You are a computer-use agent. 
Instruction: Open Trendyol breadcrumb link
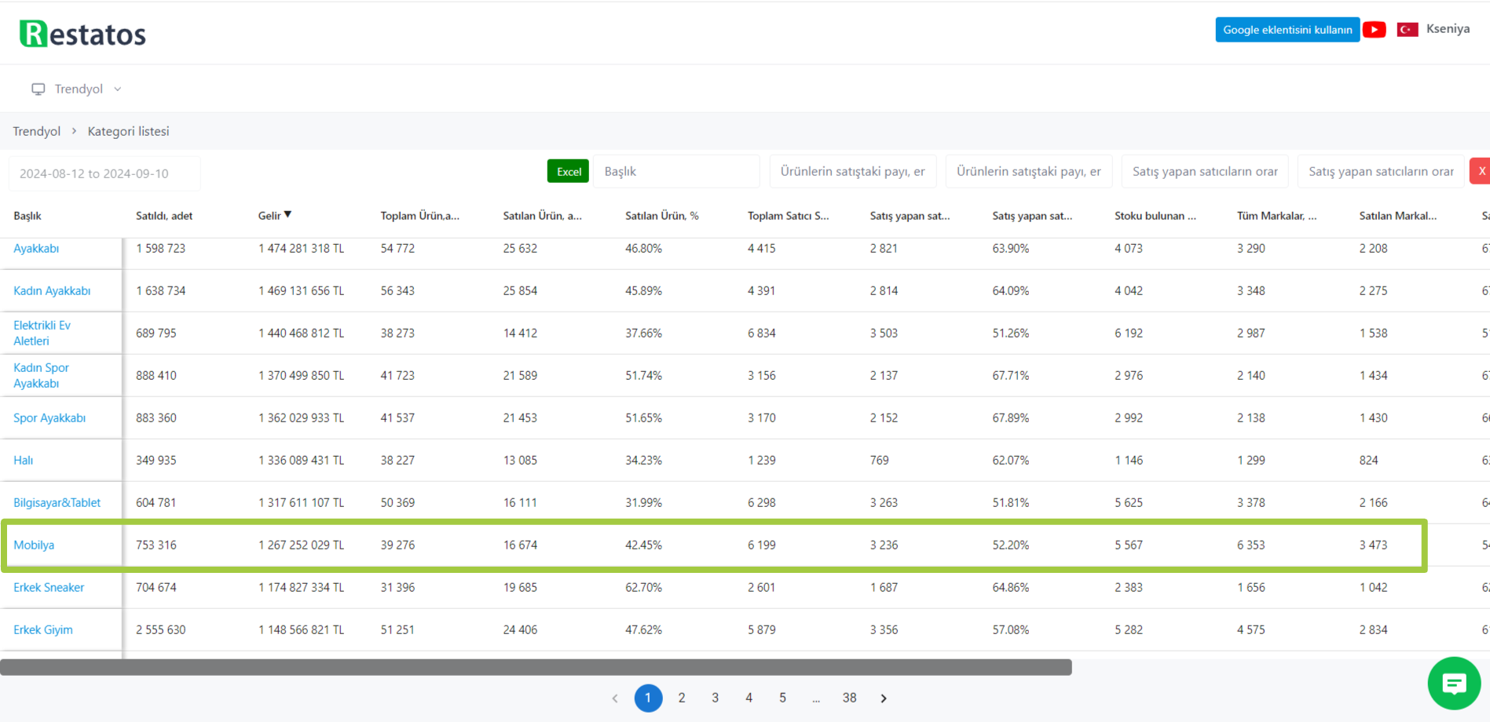coord(36,131)
